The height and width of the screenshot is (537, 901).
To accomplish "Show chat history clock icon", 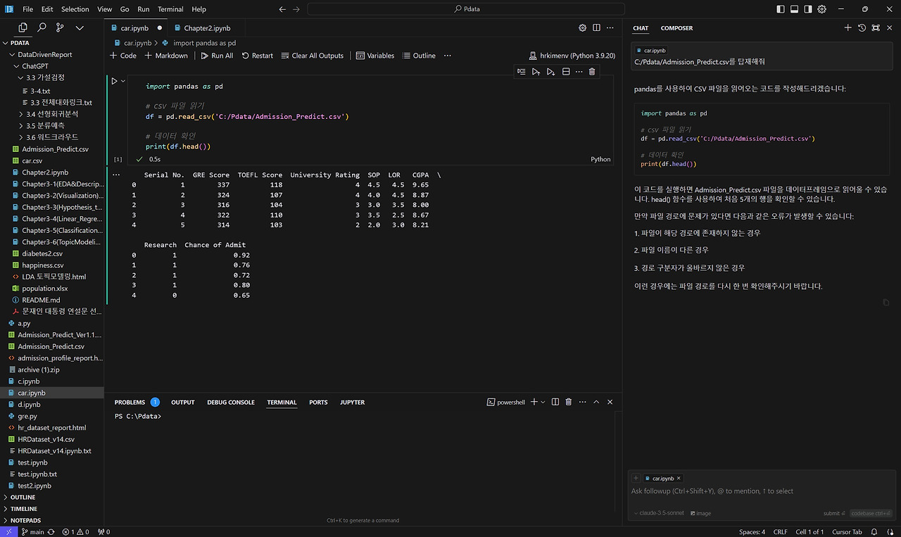I will 862,28.
